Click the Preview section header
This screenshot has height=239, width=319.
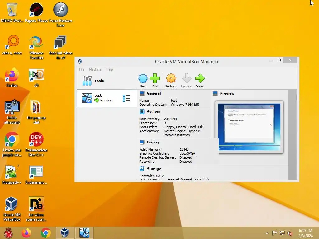[x=227, y=93]
